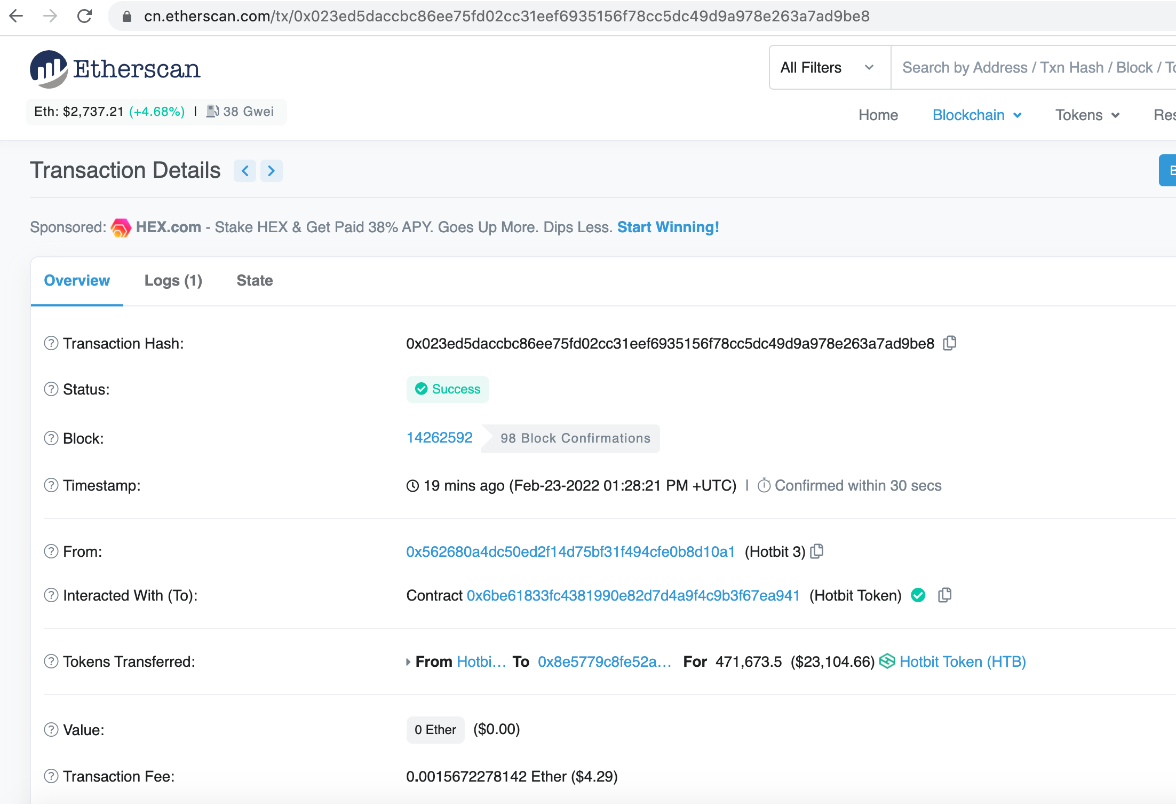Viewport: 1176px width, 804px height.
Task: Copy the Hotbit 3 From address
Action: pyautogui.click(x=816, y=551)
